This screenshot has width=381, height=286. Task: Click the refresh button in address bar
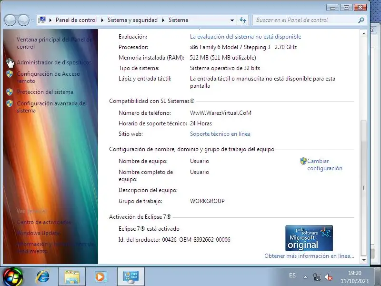(x=243, y=20)
